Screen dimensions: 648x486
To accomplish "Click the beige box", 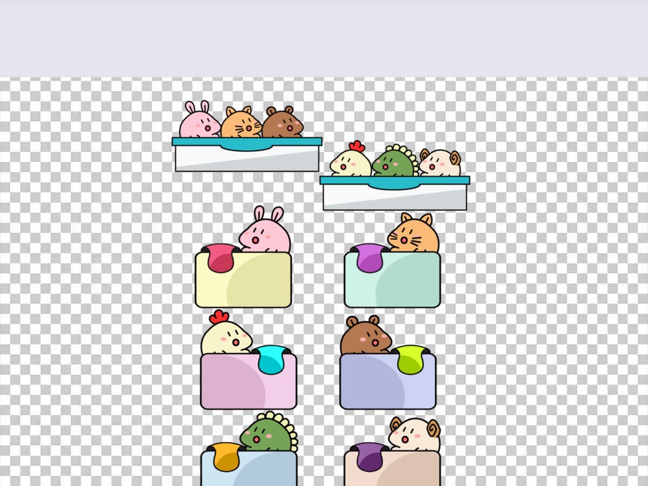I will (x=392, y=469).
